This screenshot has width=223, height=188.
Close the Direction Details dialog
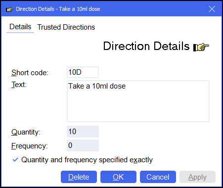pyautogui.click(x=212, y=9)
